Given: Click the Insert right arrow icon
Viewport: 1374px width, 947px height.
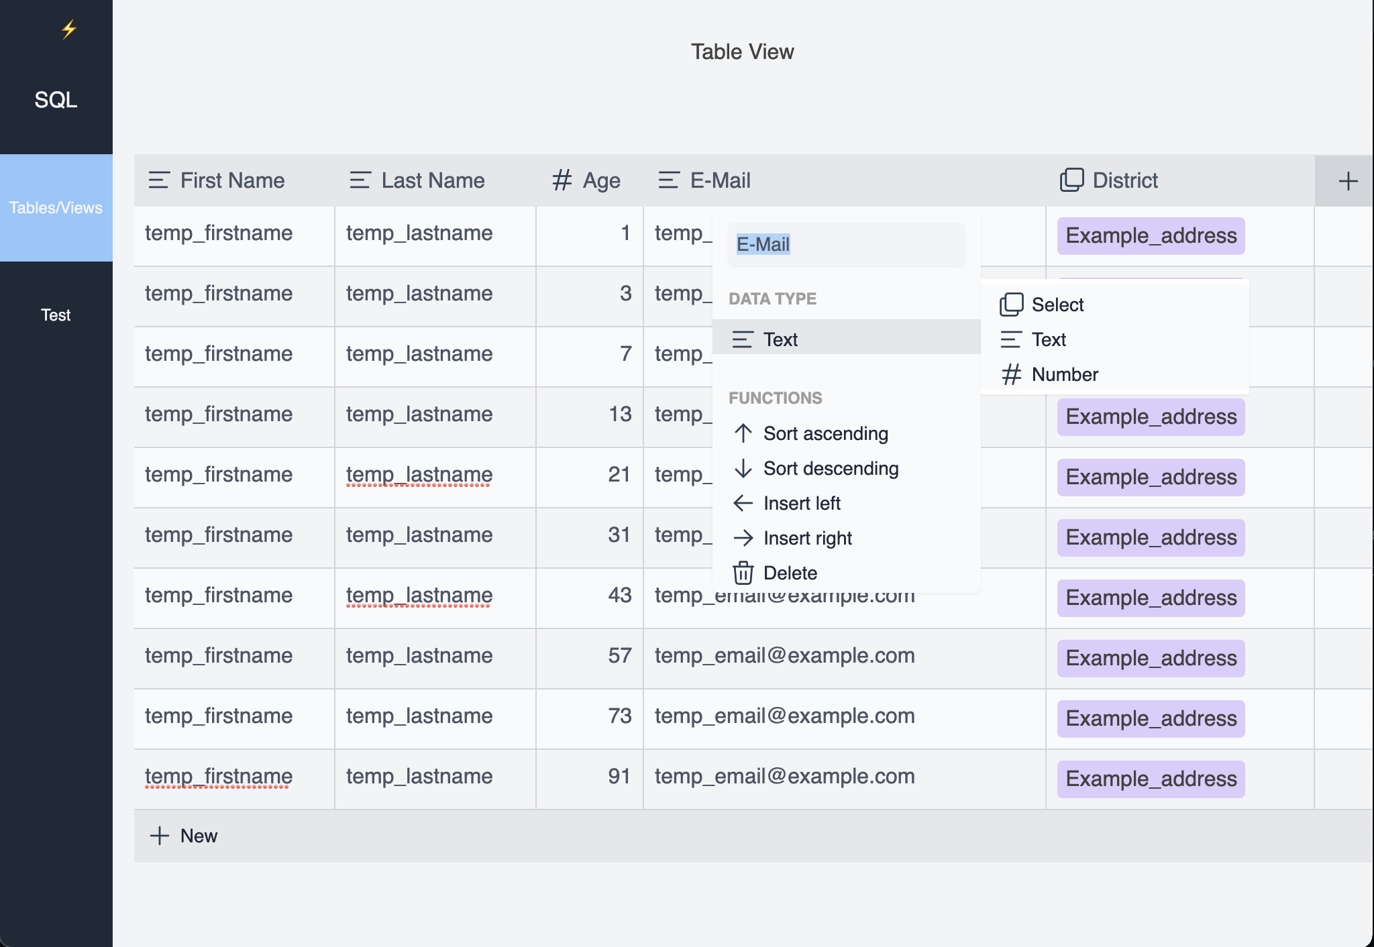Looking at the screenshot, I should point(743,538).
